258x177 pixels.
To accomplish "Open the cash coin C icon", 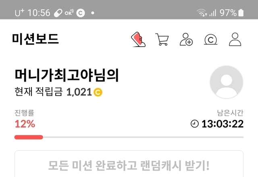I will click(210, 39).
